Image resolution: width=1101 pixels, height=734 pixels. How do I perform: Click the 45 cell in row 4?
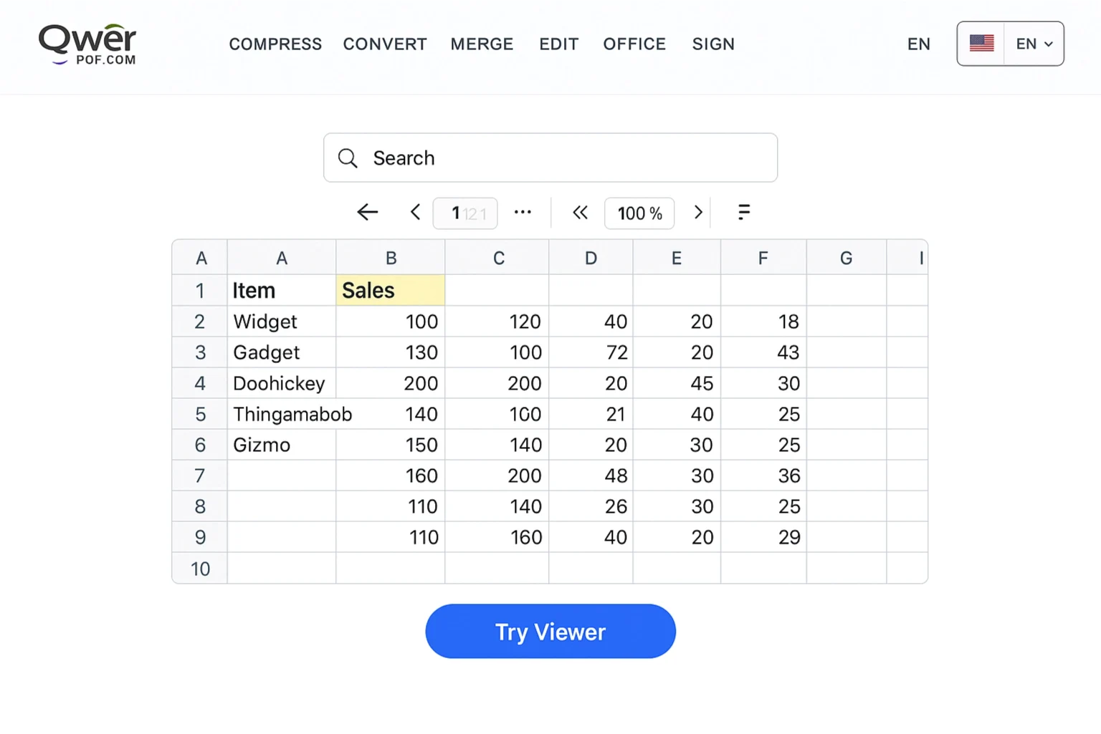click(677, 383)
